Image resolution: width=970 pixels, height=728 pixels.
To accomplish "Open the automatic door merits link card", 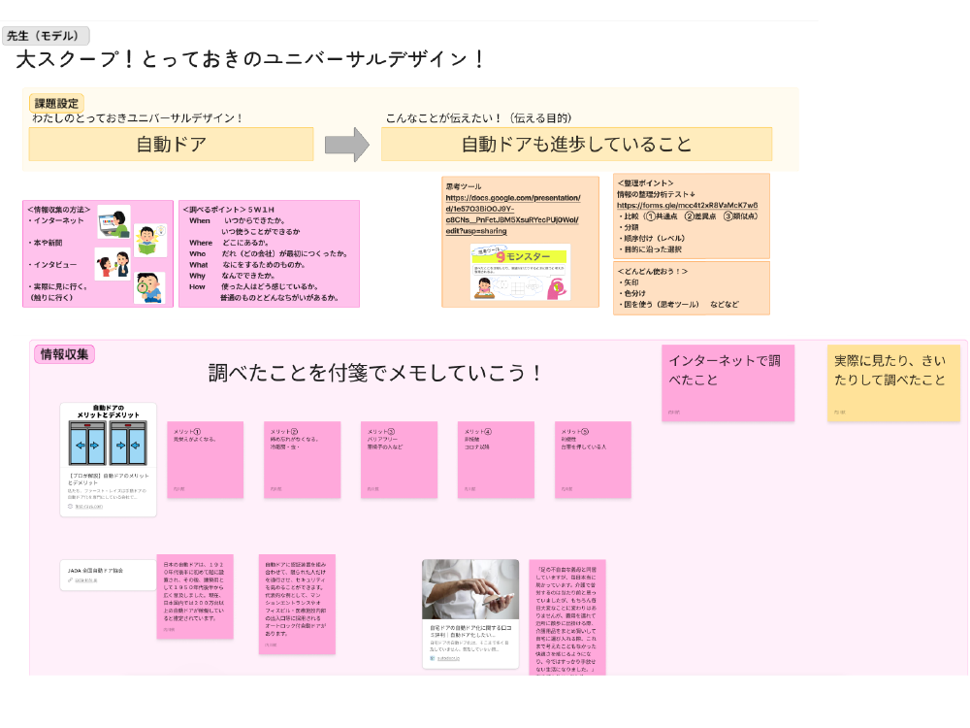I will pyautogui.click(x=108, y=459).
